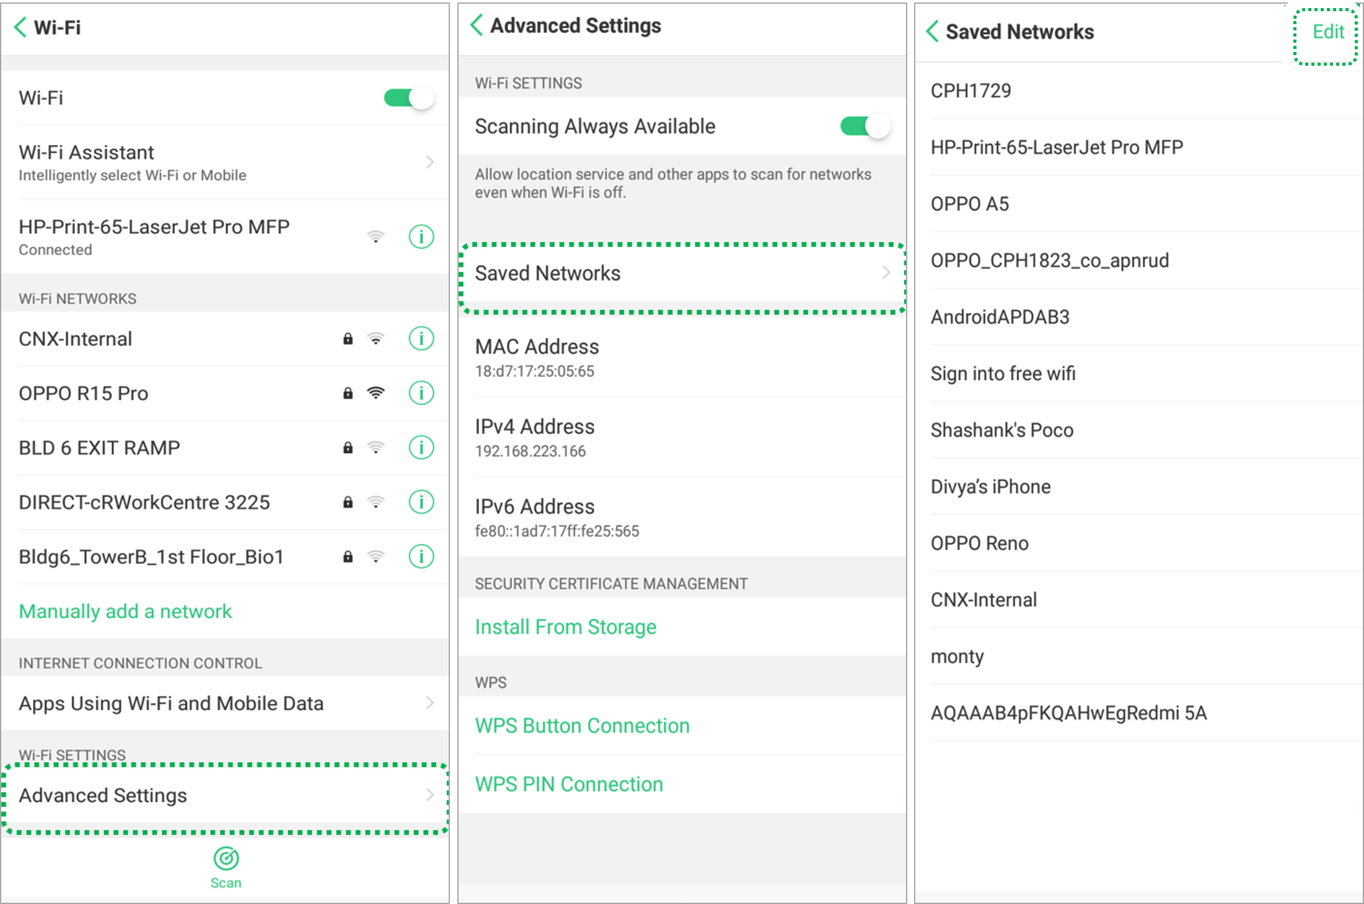Tap info icon for BLD 6 EXIT RAMP

click(x=421, y=448)
